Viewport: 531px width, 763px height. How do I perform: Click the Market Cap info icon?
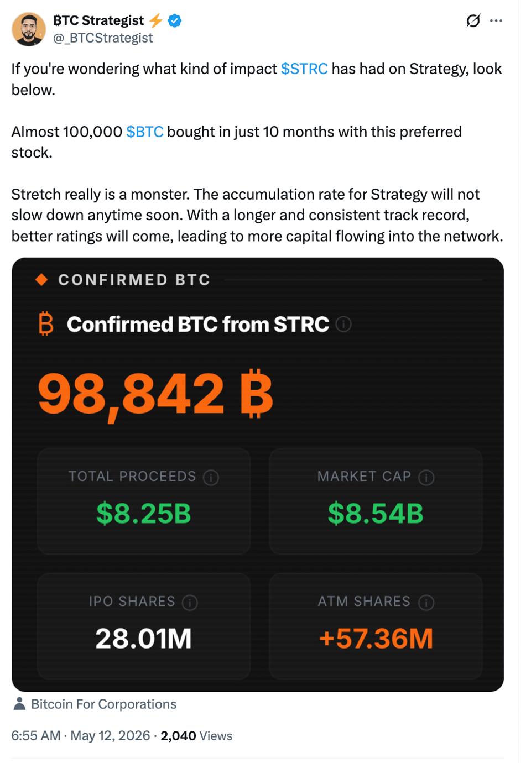pos(426,477)
